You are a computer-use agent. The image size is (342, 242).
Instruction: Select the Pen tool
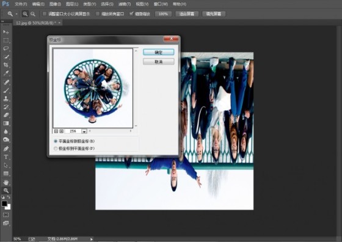pyautogui.click(x=6, y=149)
